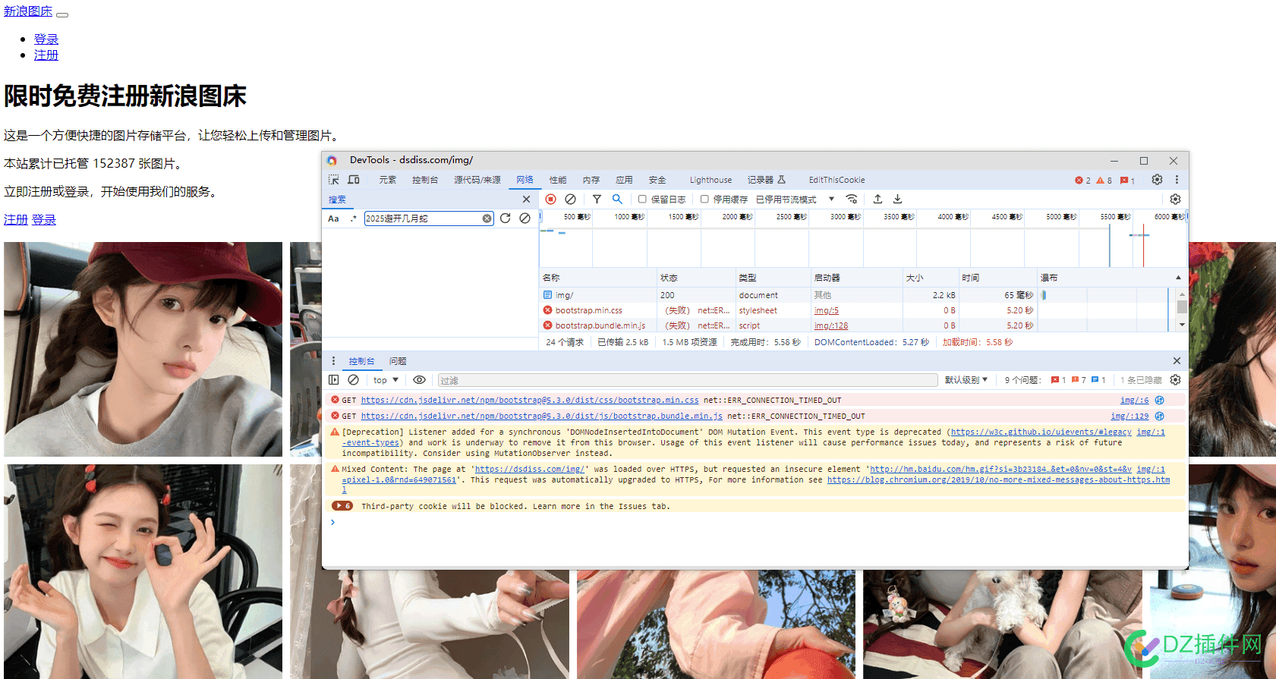Click the girl in red cap thumbnail
The image size is (1276, 679).
point(143,349)
